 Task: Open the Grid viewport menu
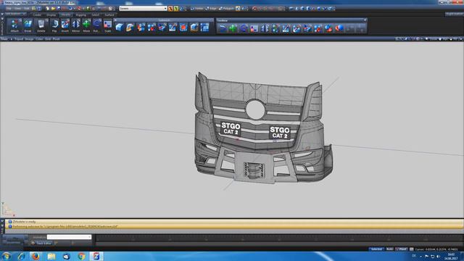(x=48, y=39)
